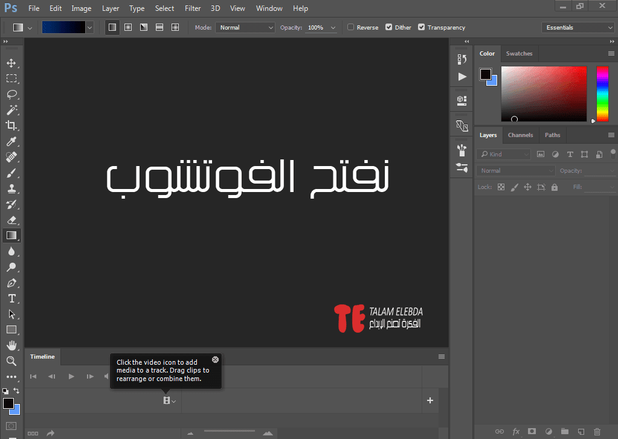Switch to the Paths tab
This screenshot has width=618, height=439.
(x=552, y=135)
